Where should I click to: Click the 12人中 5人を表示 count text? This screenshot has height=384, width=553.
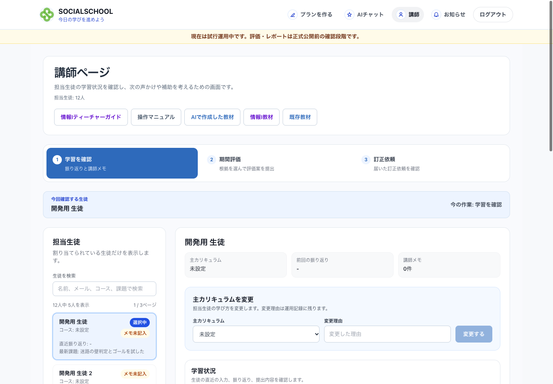71,305
